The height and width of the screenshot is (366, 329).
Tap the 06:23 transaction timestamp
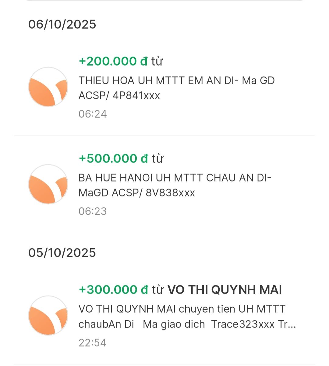pos(93,211)
